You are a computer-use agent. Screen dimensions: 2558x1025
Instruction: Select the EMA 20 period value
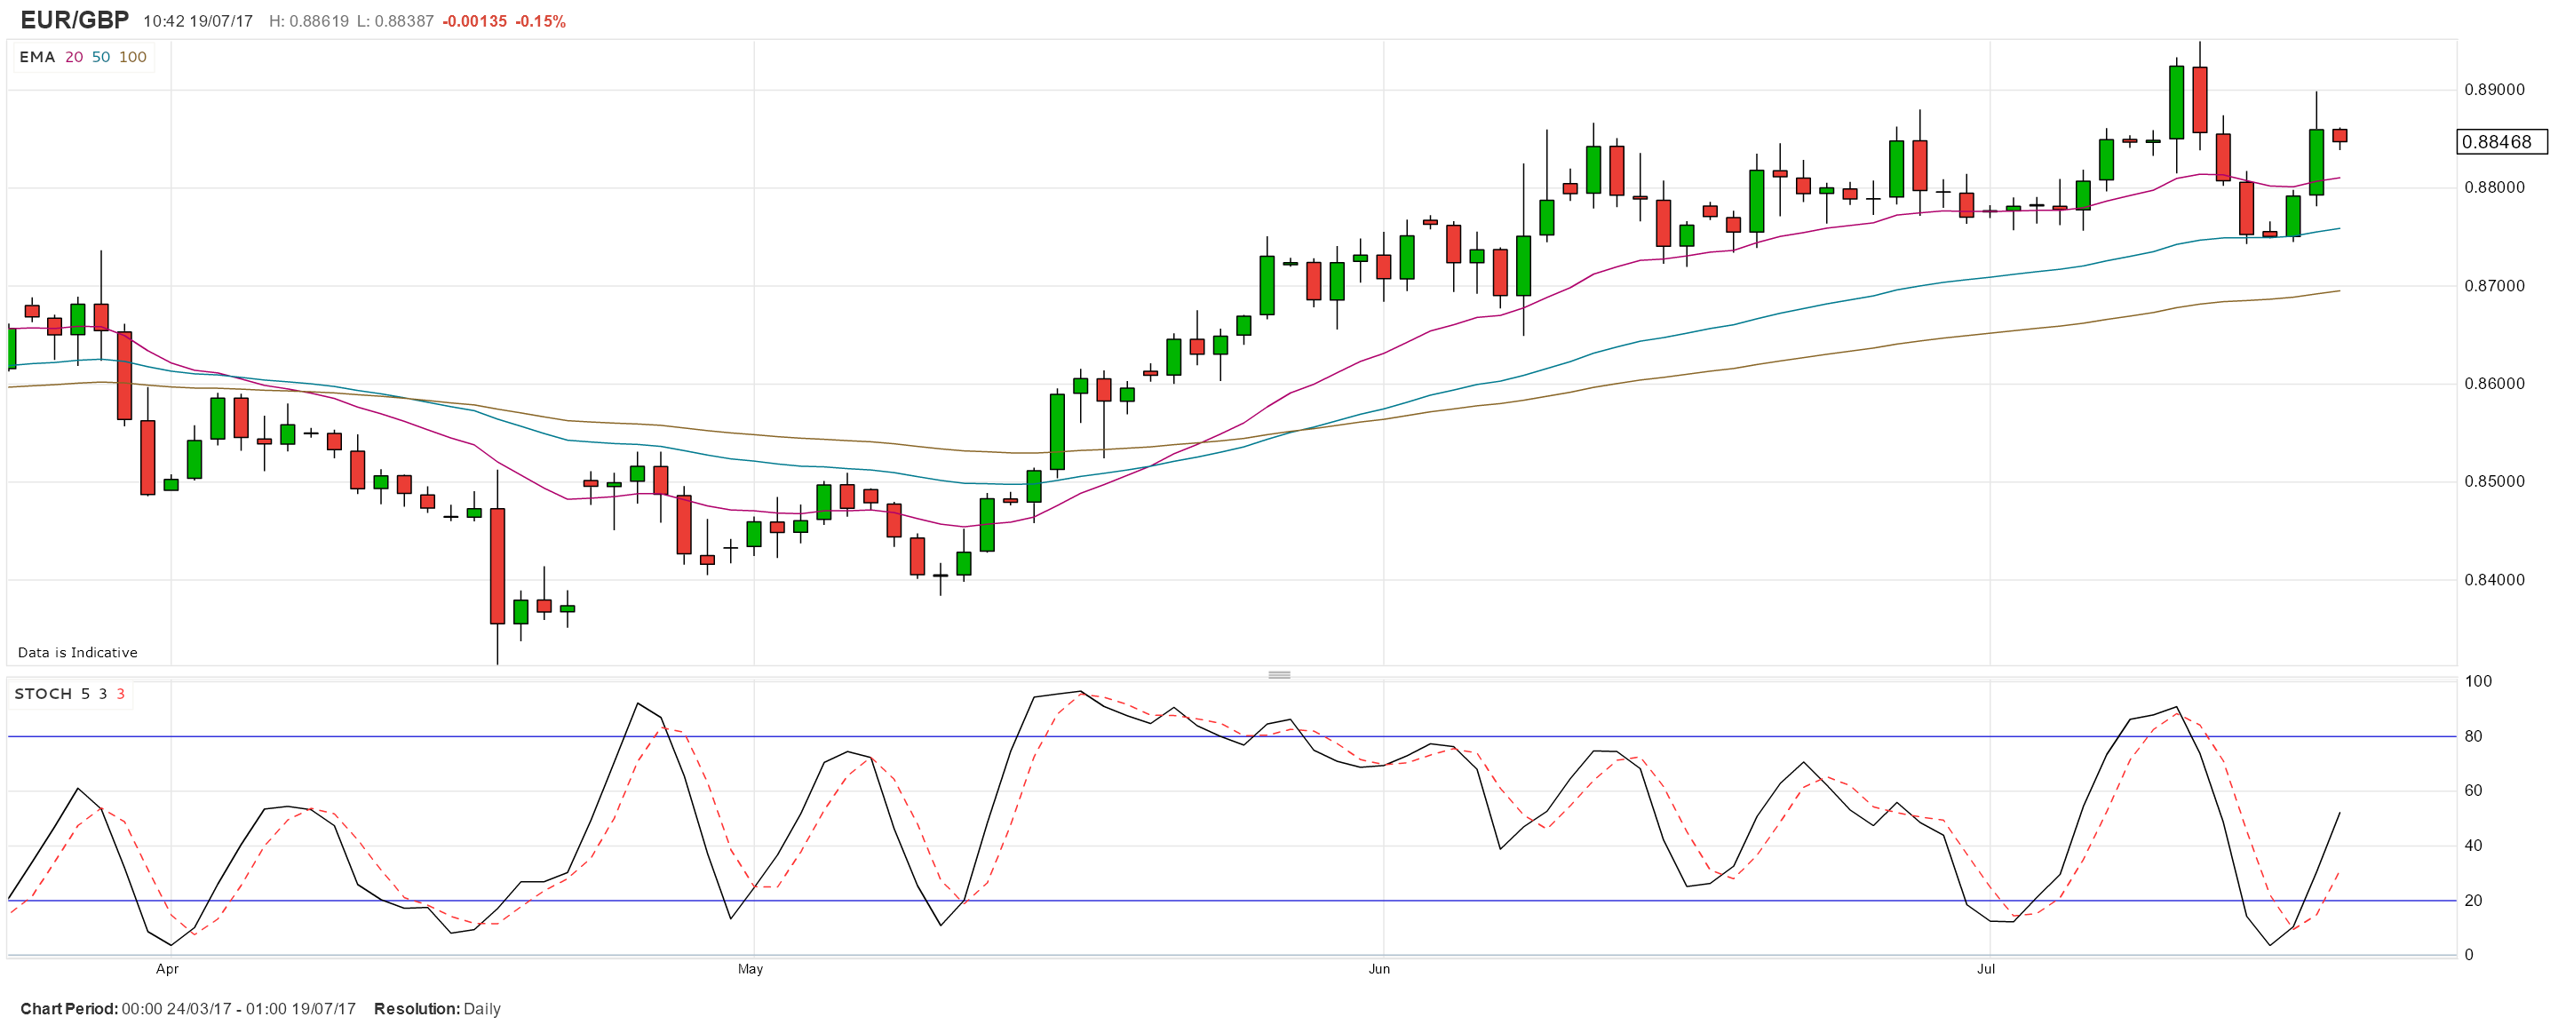[x=75, y=57]
